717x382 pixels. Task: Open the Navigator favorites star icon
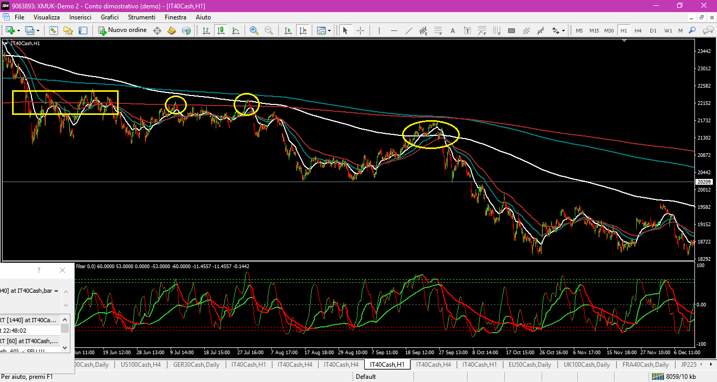[68, 30]
